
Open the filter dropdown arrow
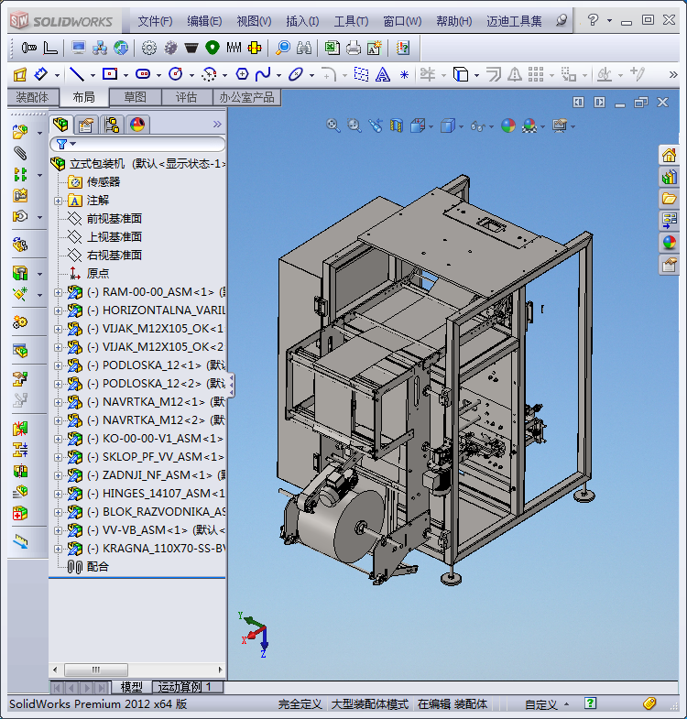click(x=73, y=144)
